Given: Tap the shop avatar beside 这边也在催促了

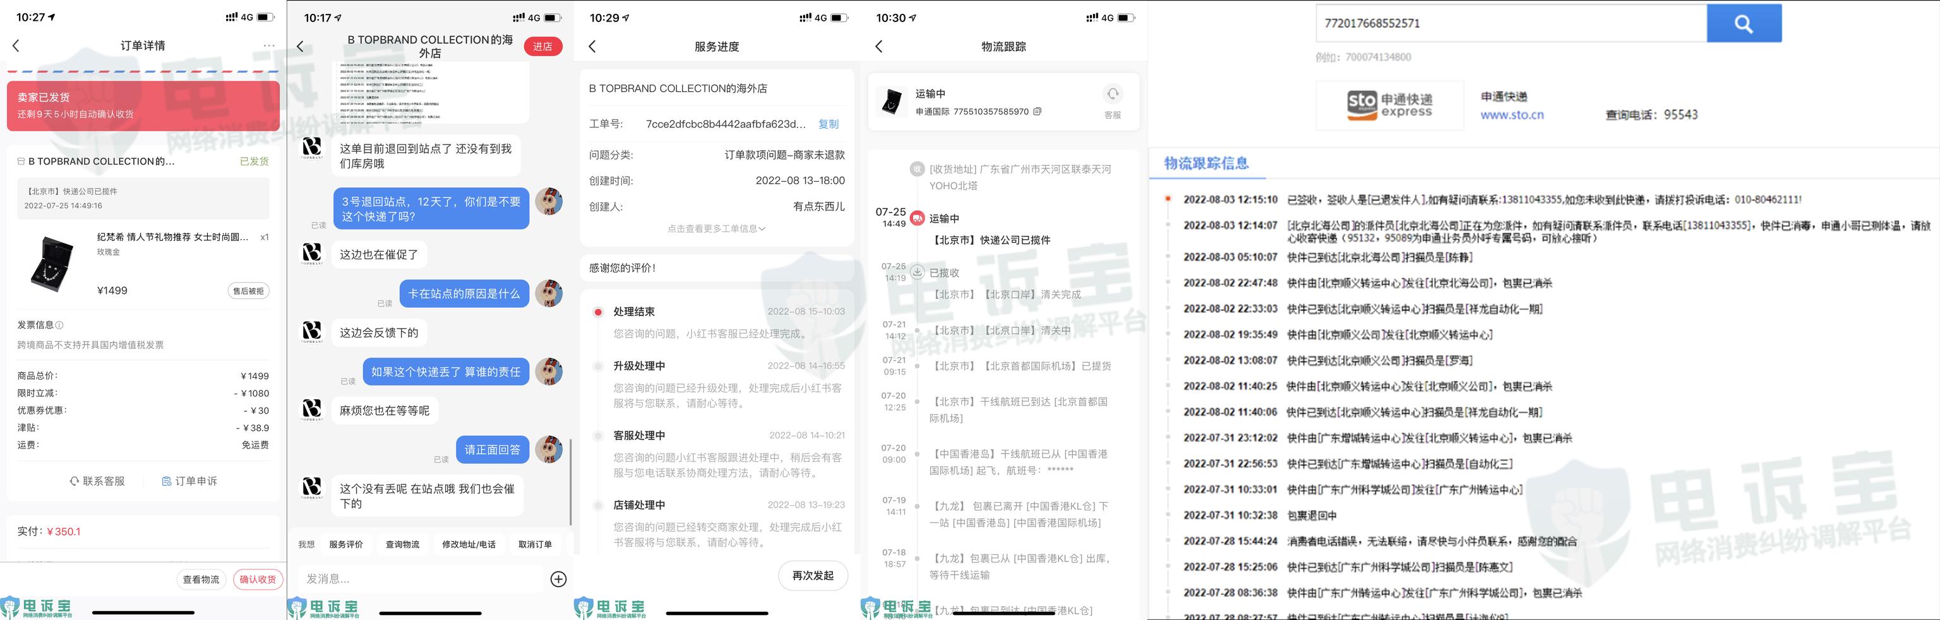Looking at the screenshot, I should (x=312, y=254).
